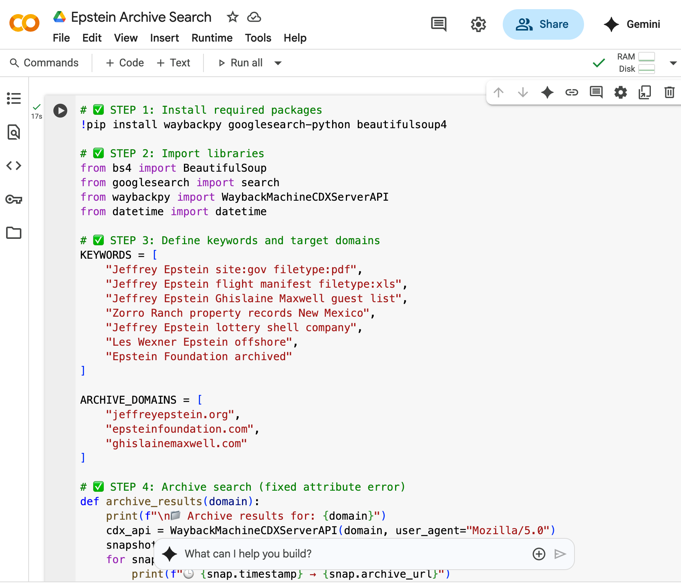This screenshot has width=681, height=583.
Task: Click the notebook title 'Epstein Archive Search'
Action: (141, 17)
